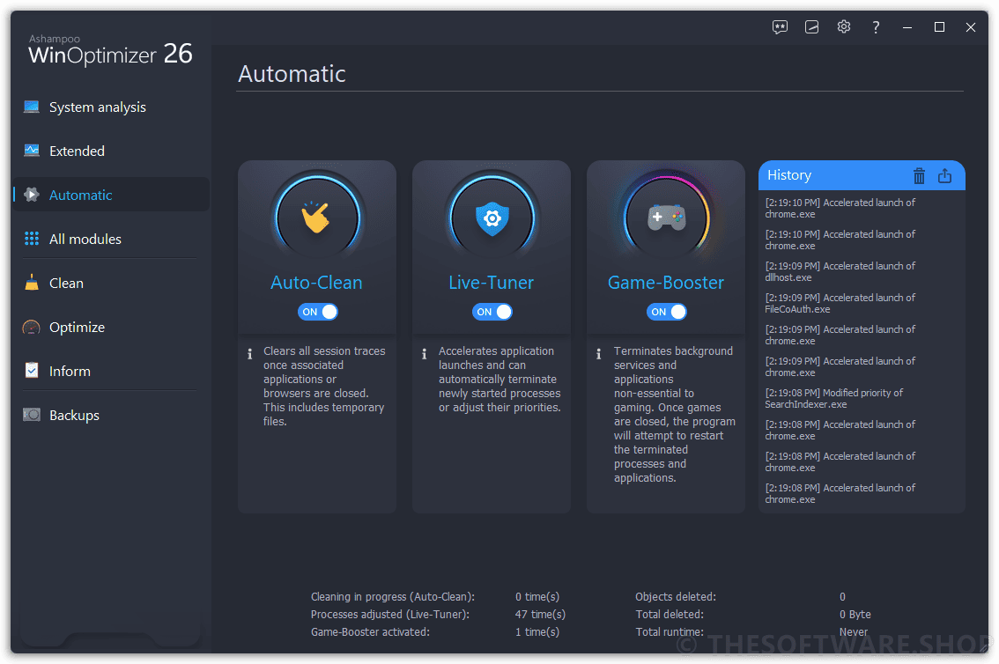
Task: Click the Game-Booster gamepad icon
Action: coord(666,218)
